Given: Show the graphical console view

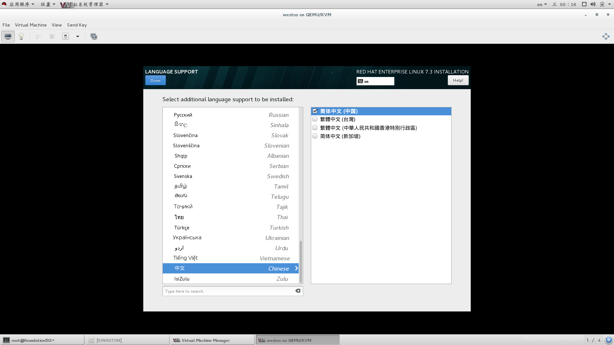Looking at the screenshot, I should (x=8, y=36).
